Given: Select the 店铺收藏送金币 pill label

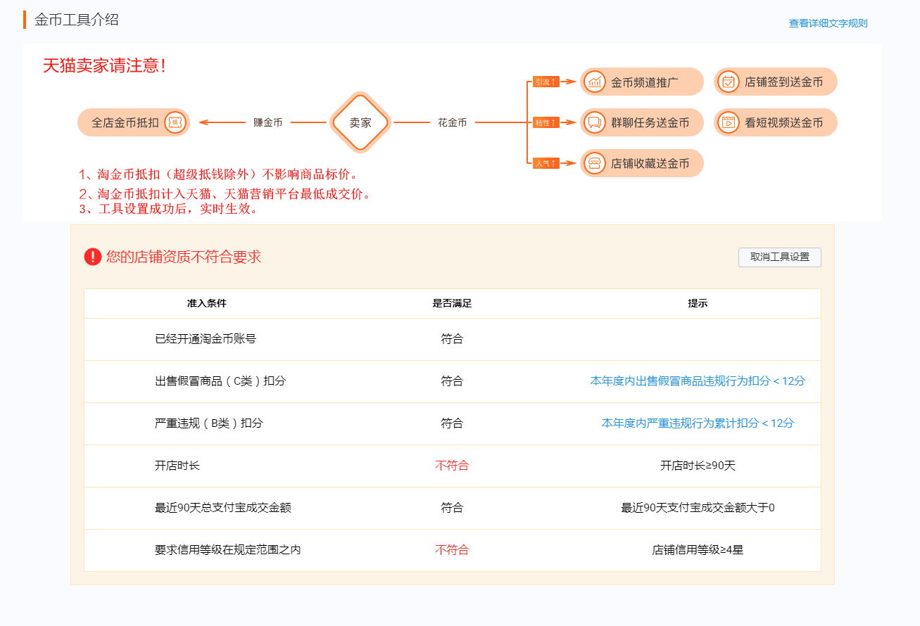Looking at the screenshot, I should (x=650, y=164).
